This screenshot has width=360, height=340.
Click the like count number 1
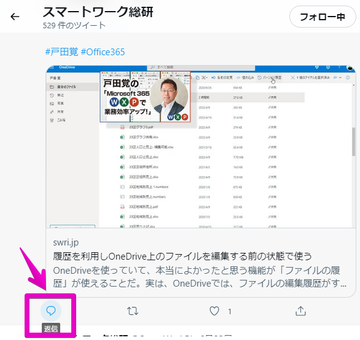pyautogui.click(x=230, y=311)
